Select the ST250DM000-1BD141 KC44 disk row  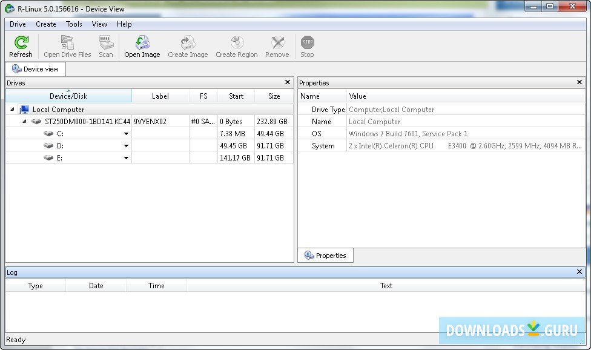pos(149,121)
